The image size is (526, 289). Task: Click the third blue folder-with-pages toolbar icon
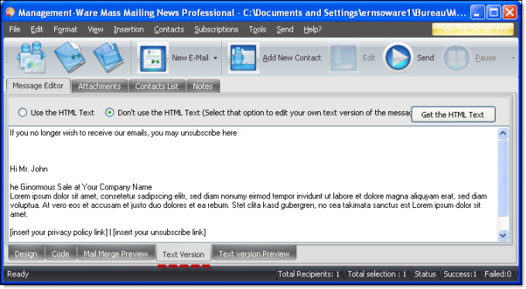[x=108, y=57]
